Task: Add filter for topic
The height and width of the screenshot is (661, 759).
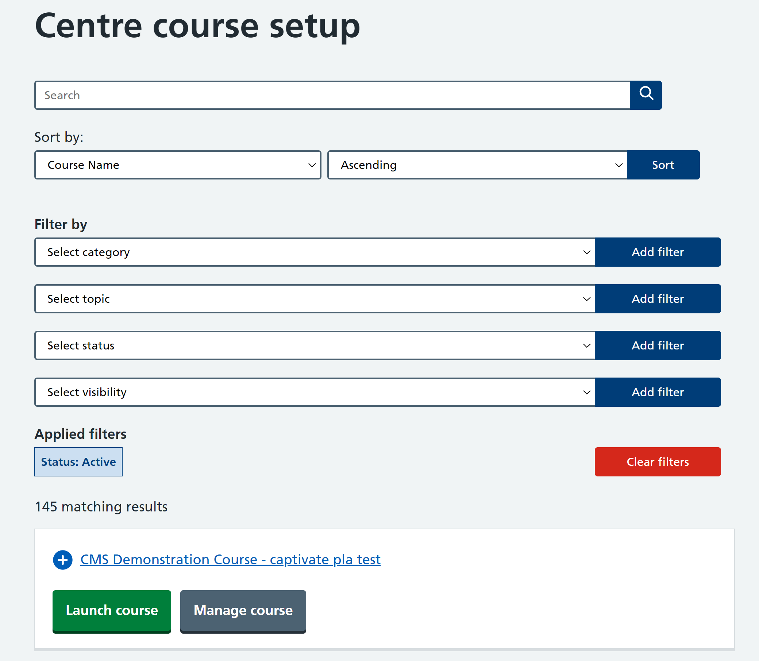Action: pos(657,299)
